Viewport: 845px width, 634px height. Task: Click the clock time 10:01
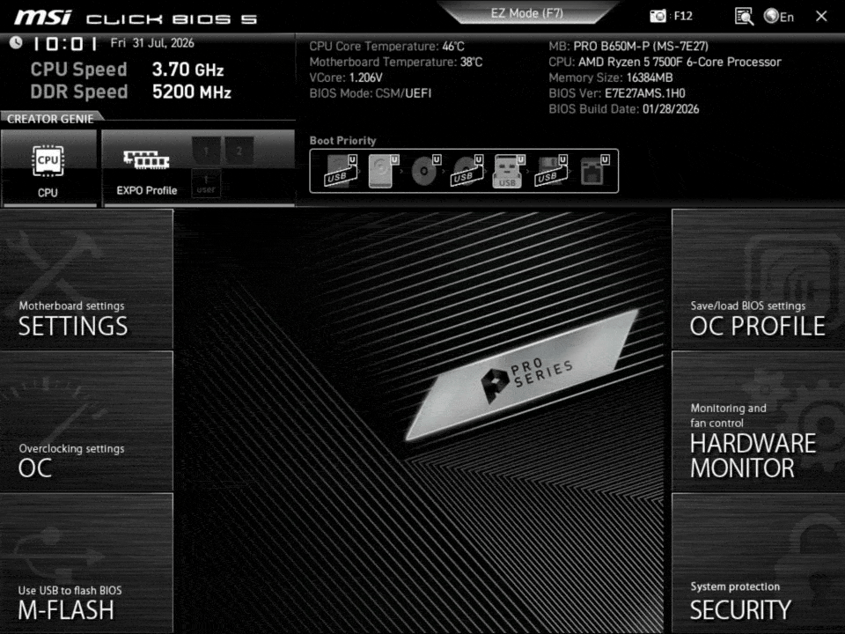coord(65,44)
